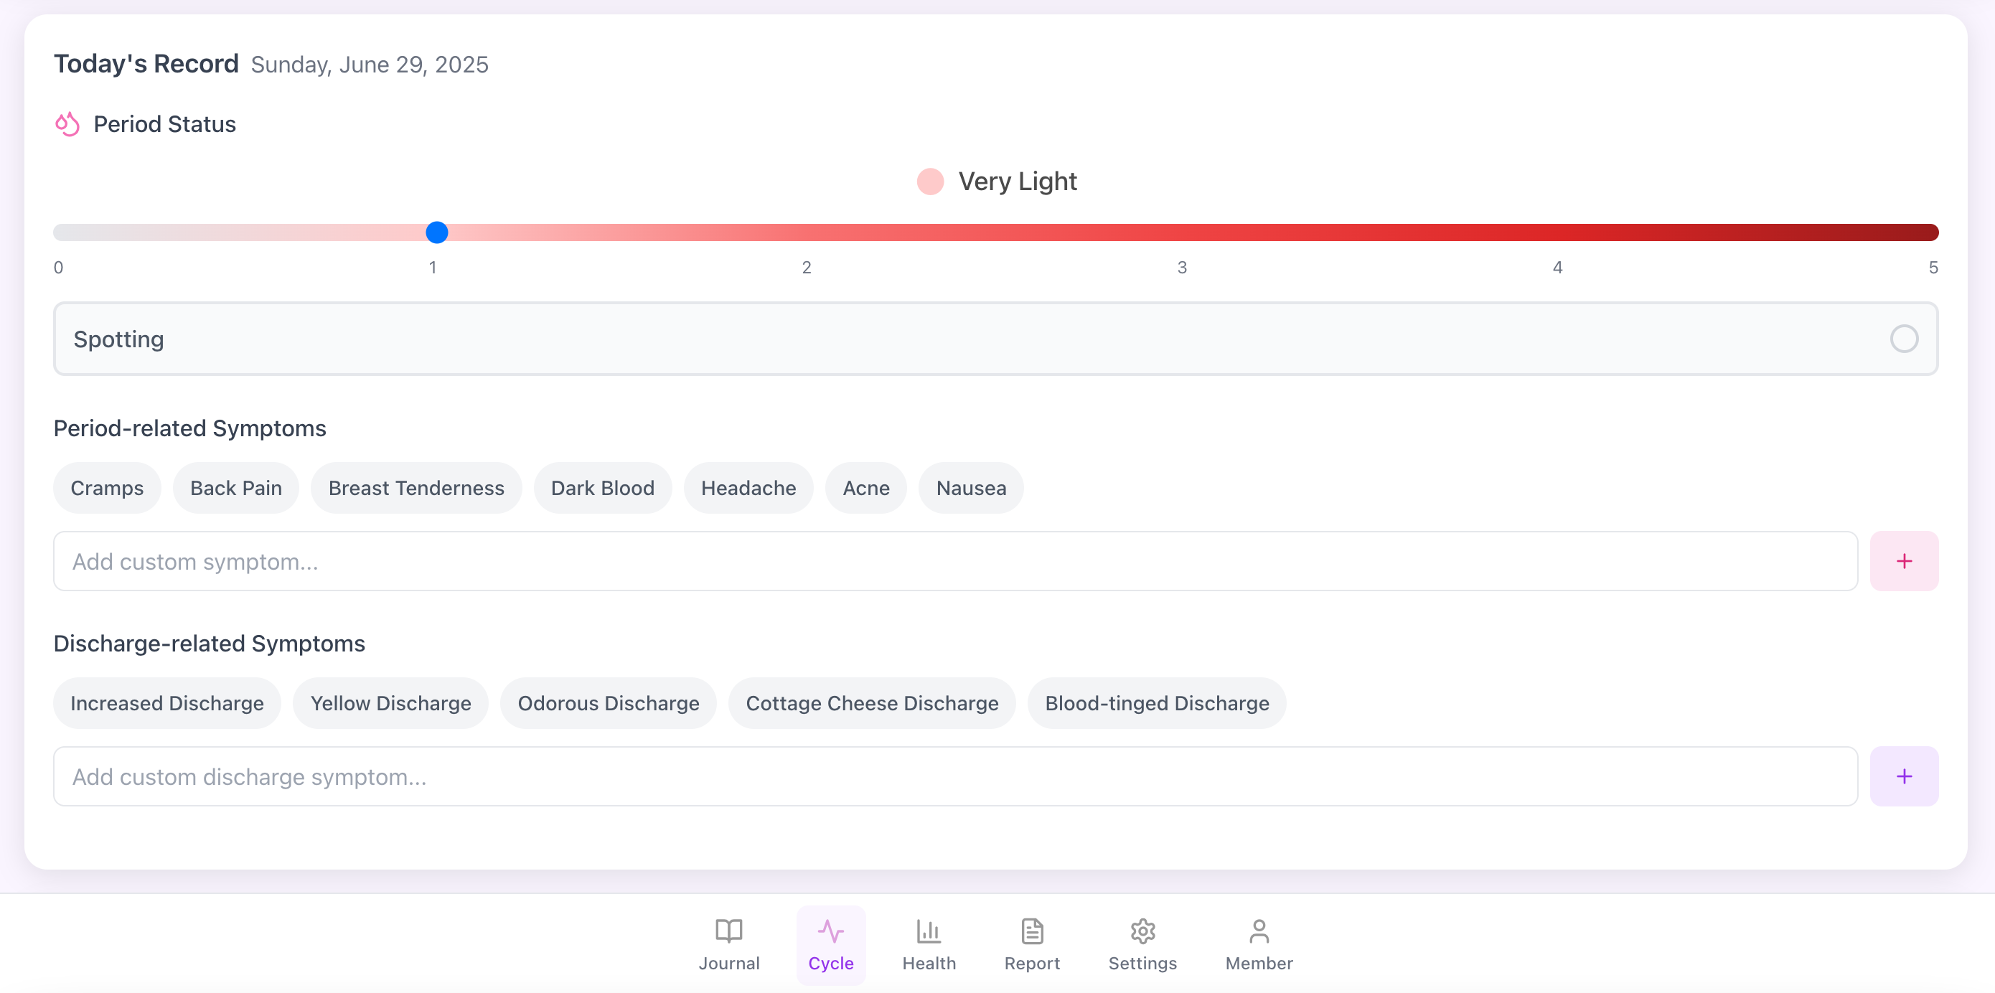Open the Settings gear icon
This screenshot has height=993, width=1995.
(1142, 931)
